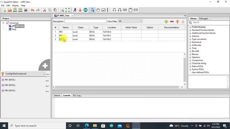The width and height of the screenshot is (230, 129).
Task: Cut selection with the scissors icon
Action: [45, 10]
